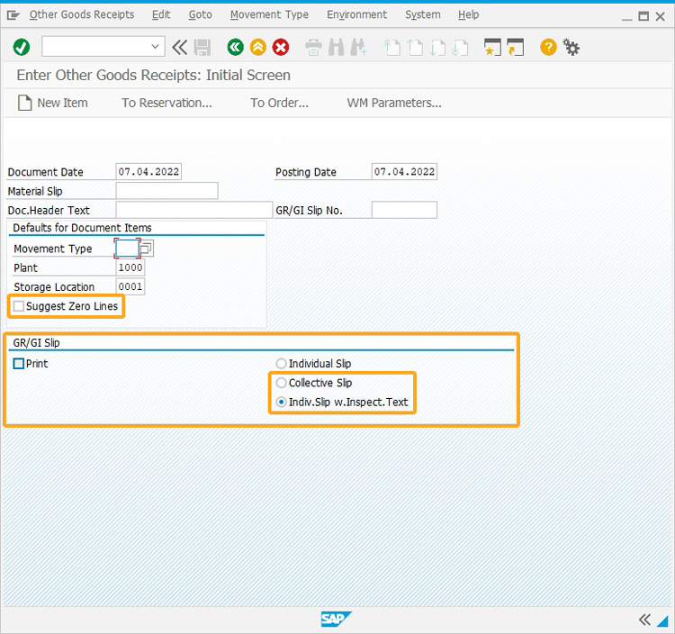Click the green Back arrow icon
Screen dimensions: 675x634
coord(235,47)
